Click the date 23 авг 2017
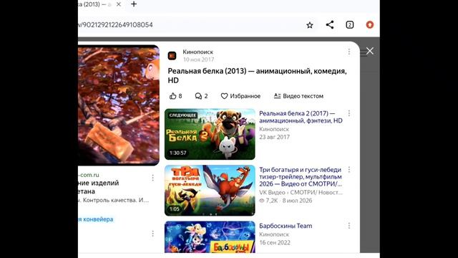This screenshot has height=258, width=458. [x=275, y=137]
